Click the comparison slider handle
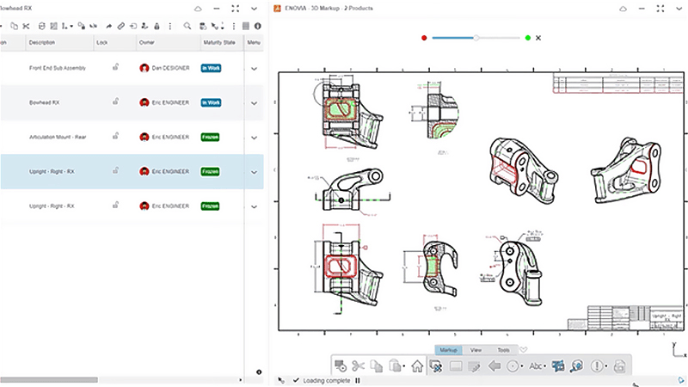This screenshot has height=387, width=688. (476, 38)
